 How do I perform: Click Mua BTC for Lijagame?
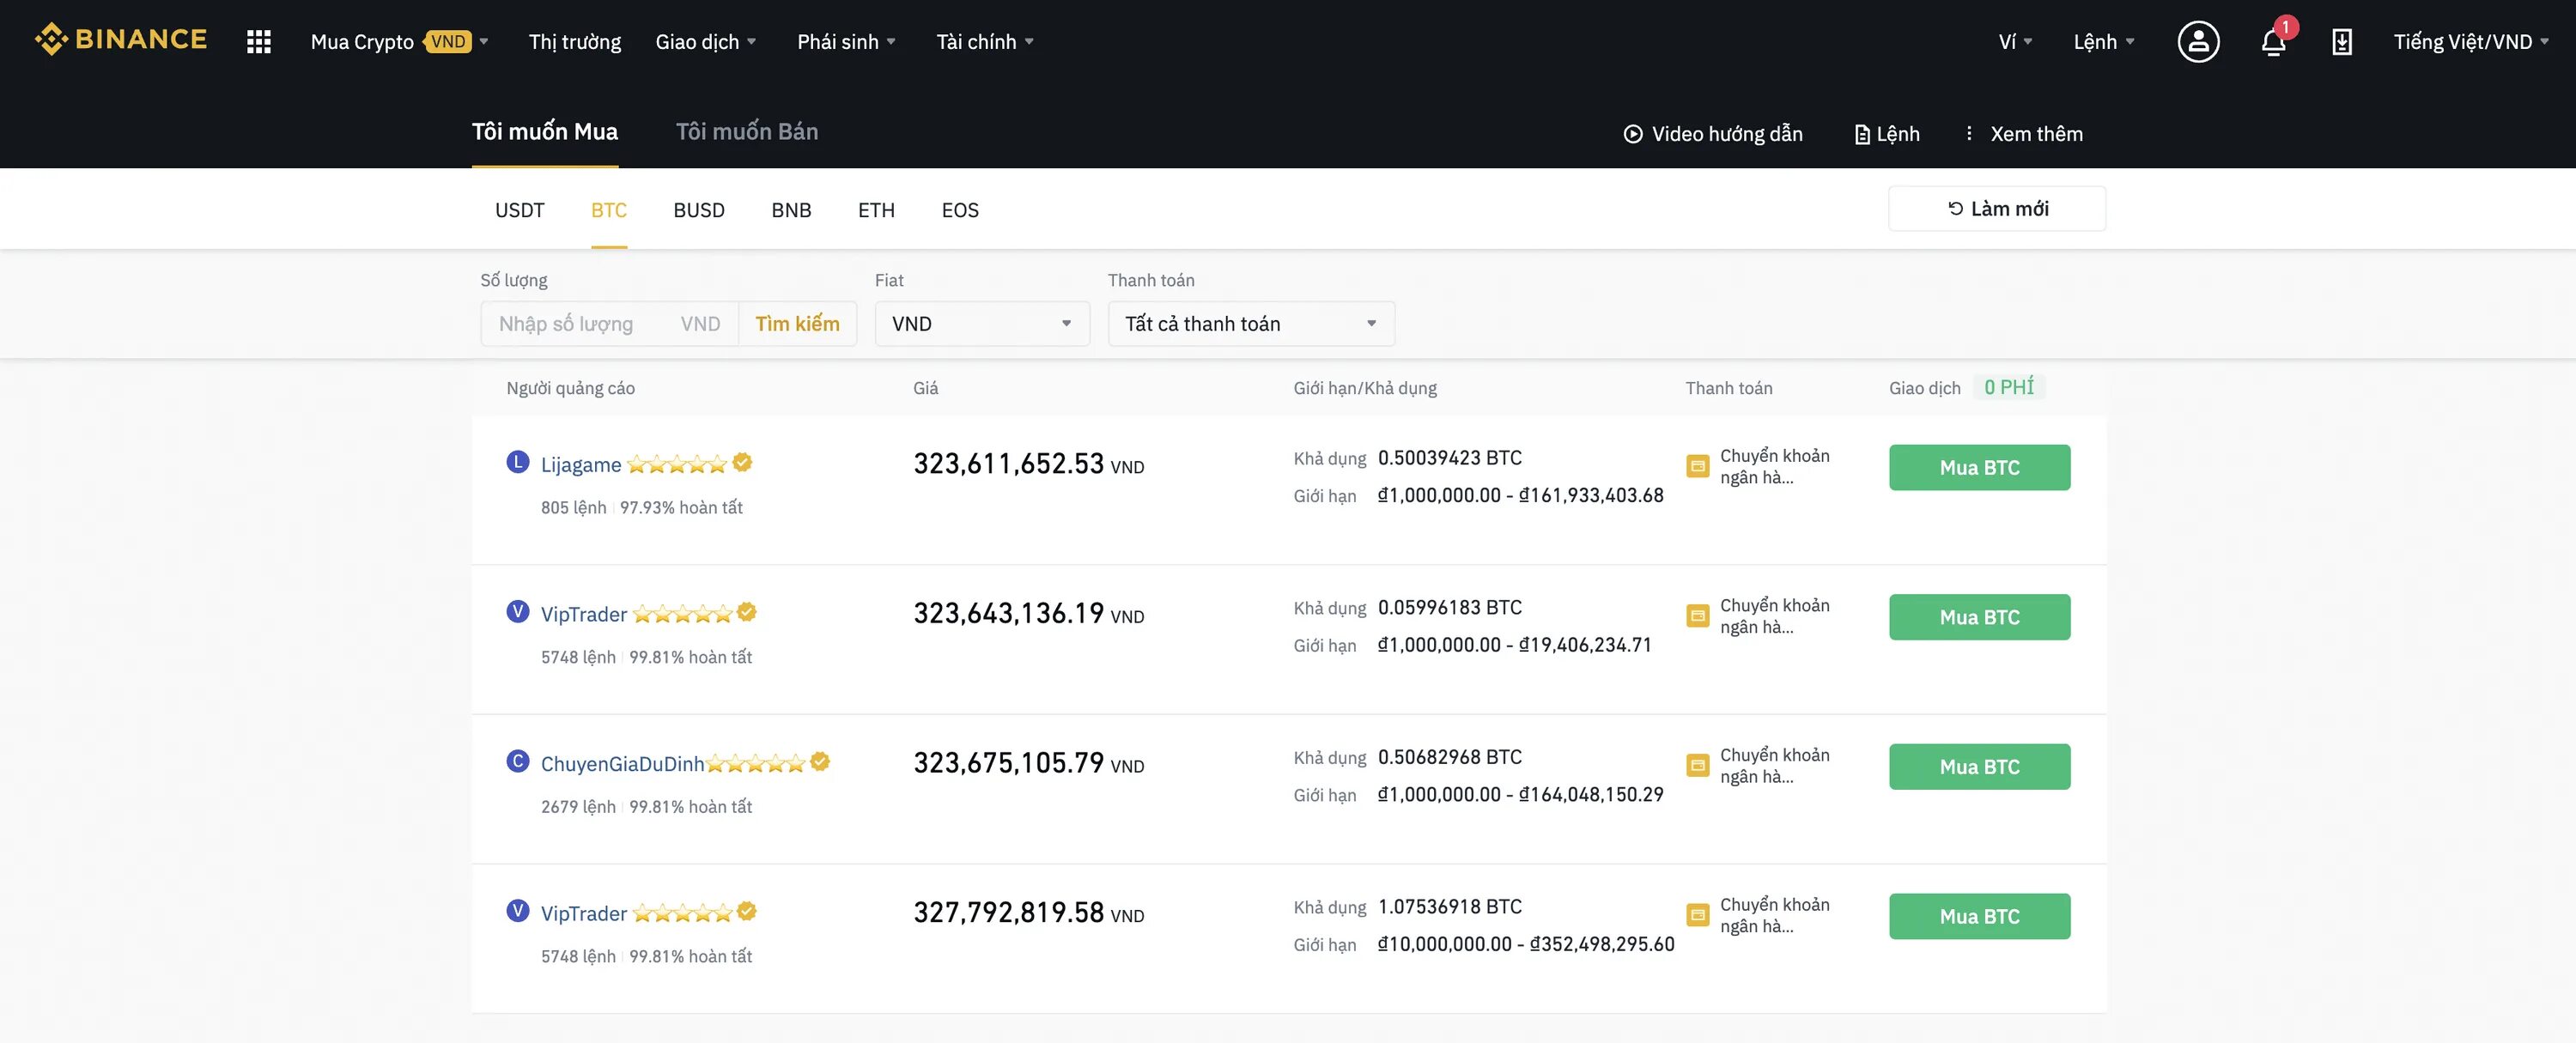1979,468
